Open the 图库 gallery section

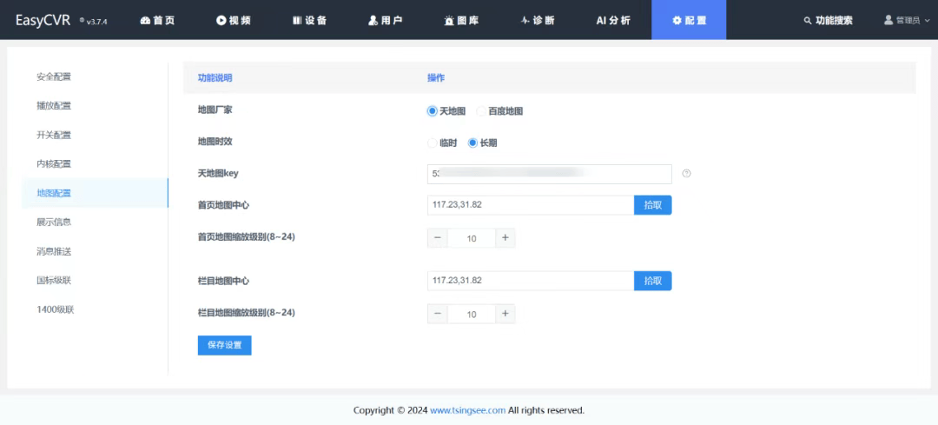click(x=461, y=20)
